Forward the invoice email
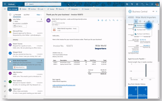This screenshot has height=101, width=162. [x=117, y=20]
